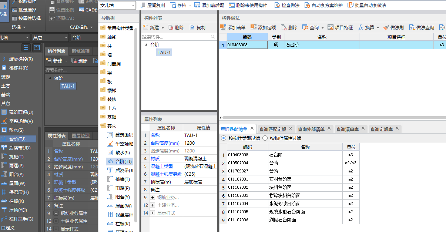Select the 按构件属性过滤 radio button
This screenshot has height=232, width=446.
click(x=265, y=138)
